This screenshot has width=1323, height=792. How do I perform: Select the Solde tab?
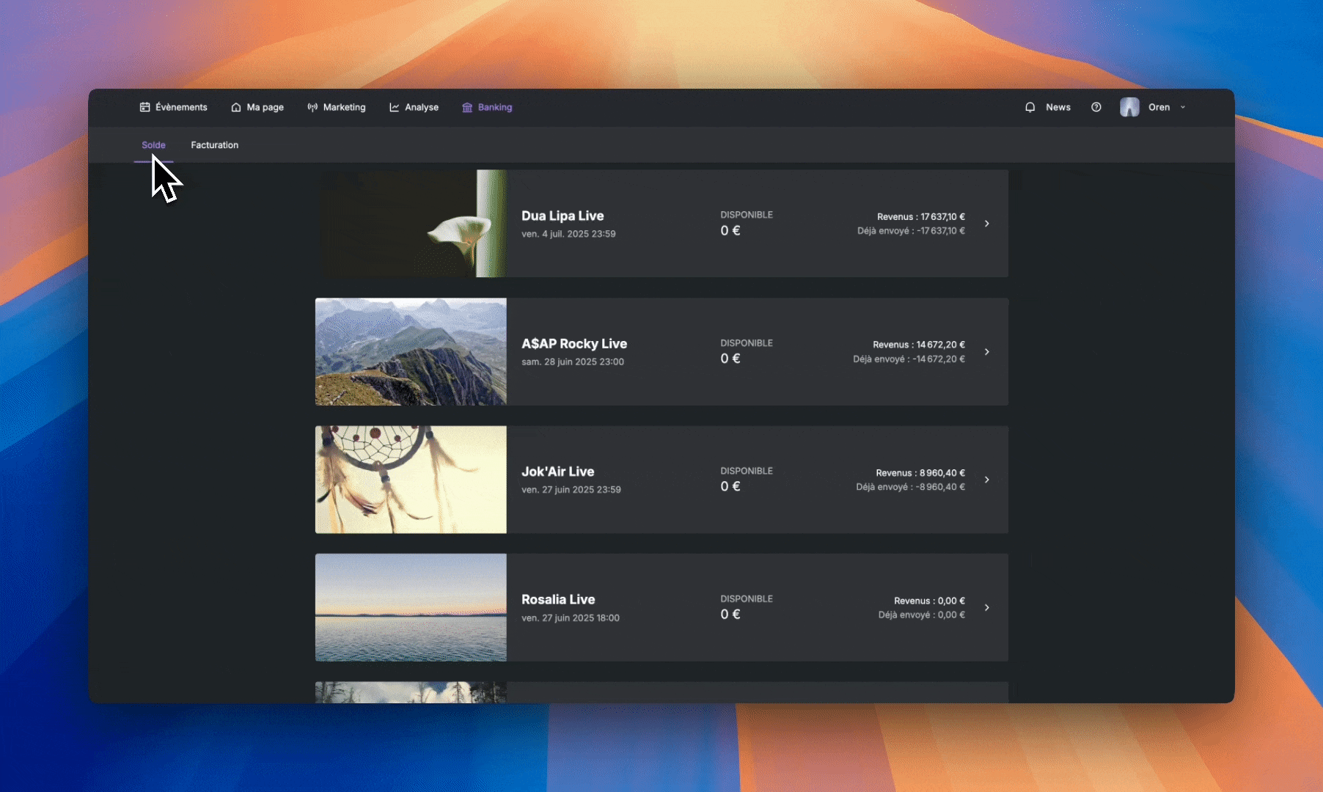pyautogui.click(x=153, y=145)
